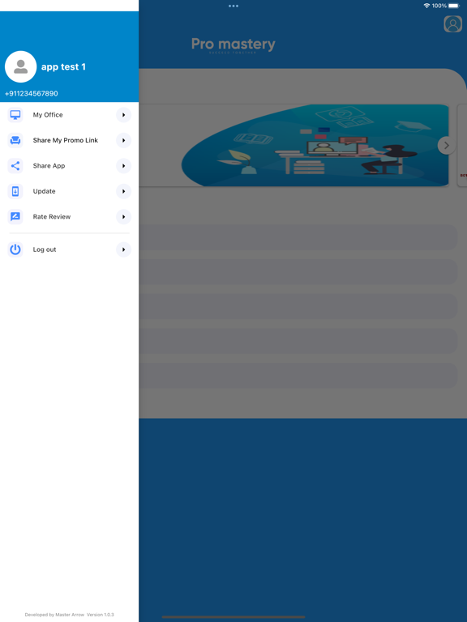This screenshot has width=467, height=622.
Task: Click the Pro mastery logo title
Action: [x=233, y=45]
